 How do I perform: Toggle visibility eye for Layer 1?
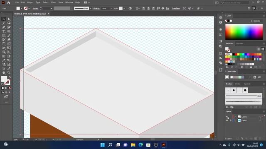pos(227,120)
